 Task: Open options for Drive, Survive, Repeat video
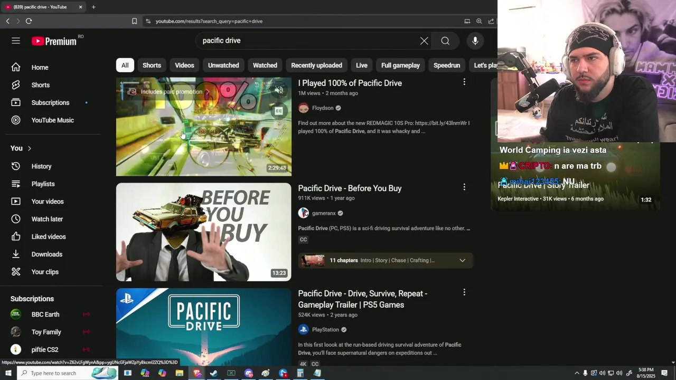(x=464, y=292)
